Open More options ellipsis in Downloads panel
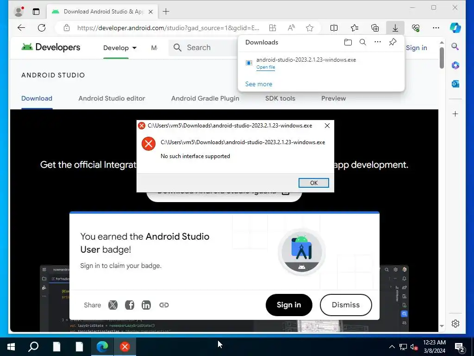Screen dimensions: 474x356 point(378,42)
